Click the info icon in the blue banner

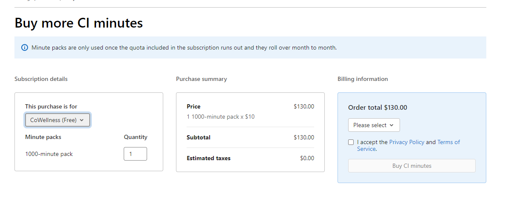[x=25, y=47]
